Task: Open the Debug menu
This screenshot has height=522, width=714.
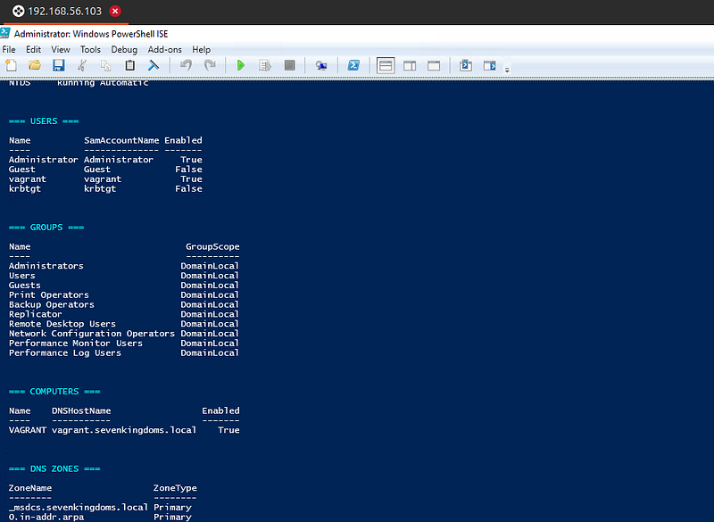Action: click(x=124, y=50)
